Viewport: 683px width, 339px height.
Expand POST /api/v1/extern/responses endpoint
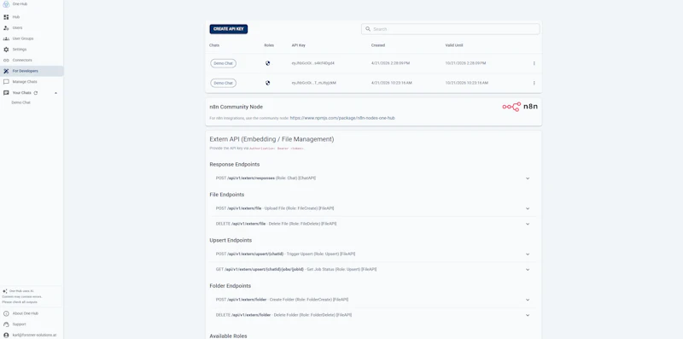[x=528, y=178]
